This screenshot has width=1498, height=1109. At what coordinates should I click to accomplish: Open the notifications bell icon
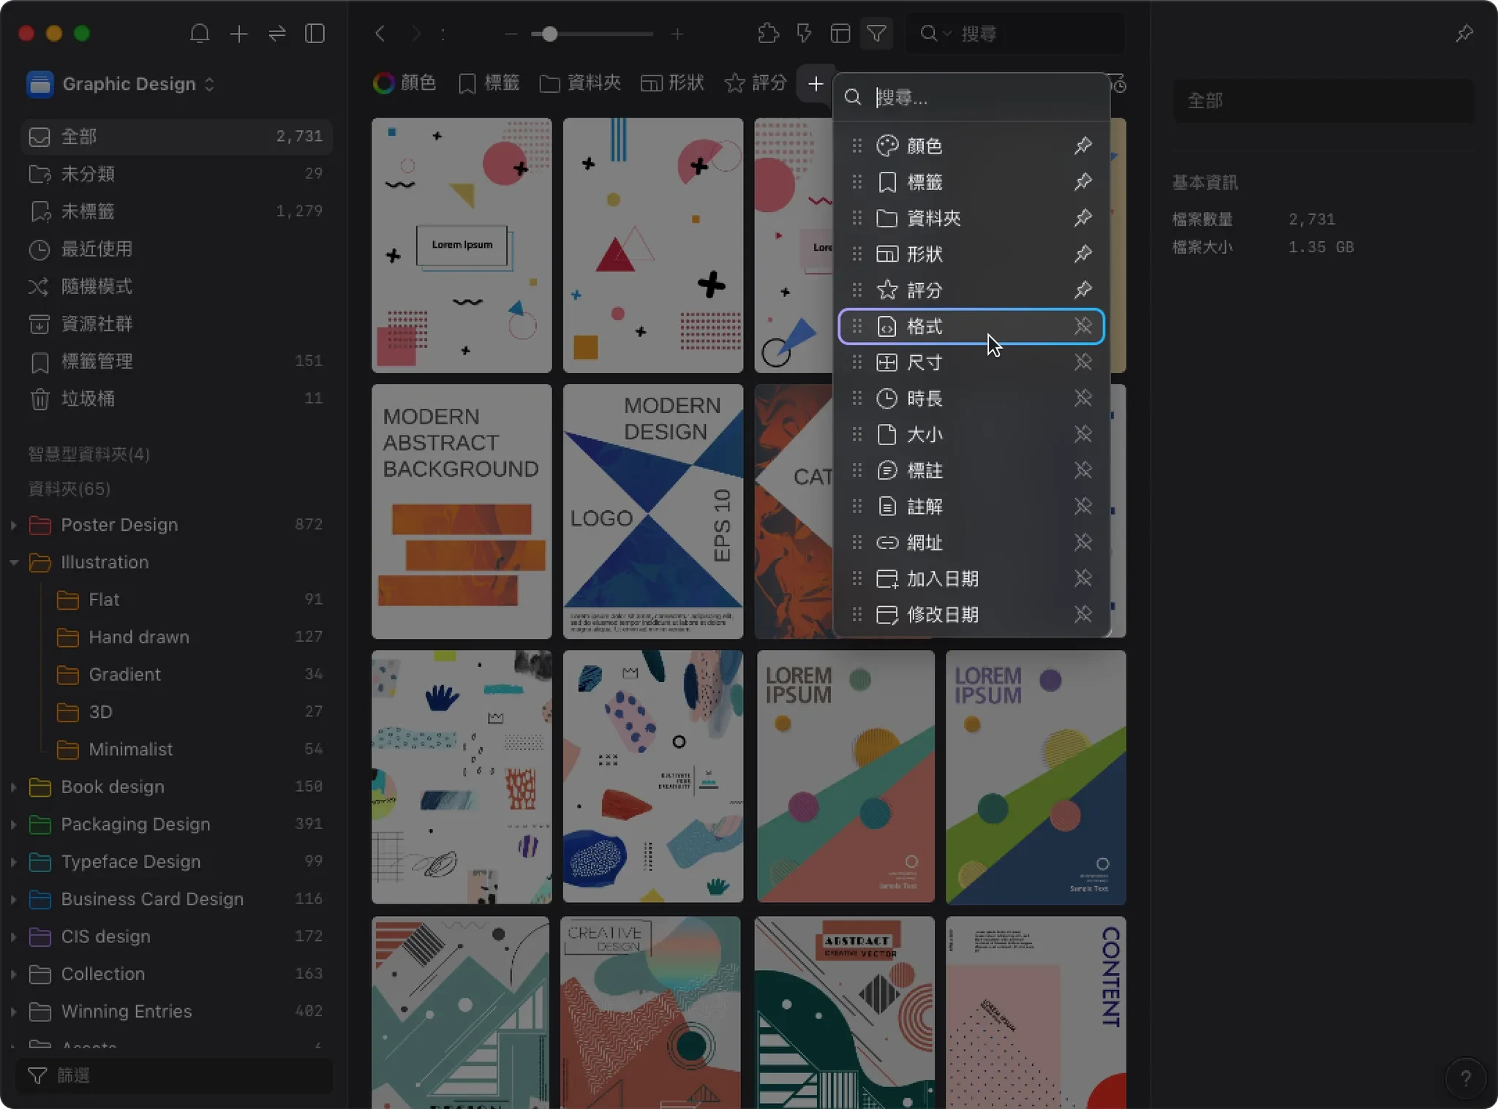pyautogui.click(x=200, y=34)
